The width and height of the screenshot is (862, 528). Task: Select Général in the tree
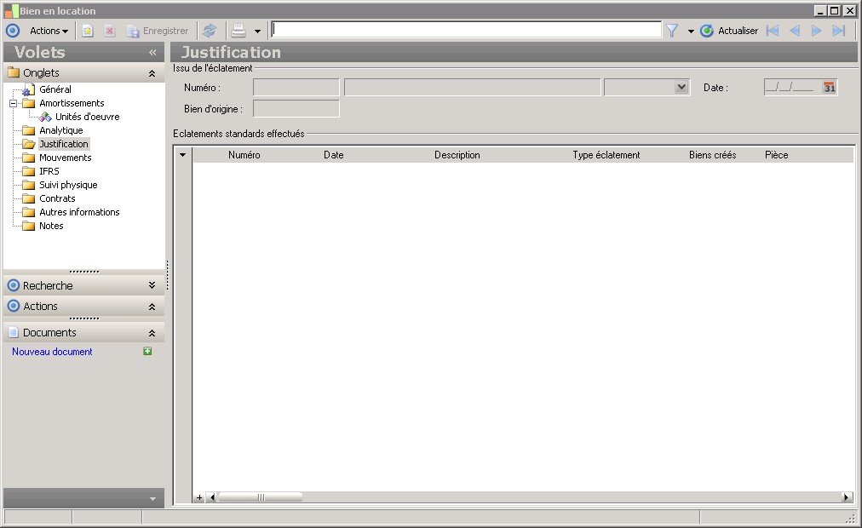[55, 89]
